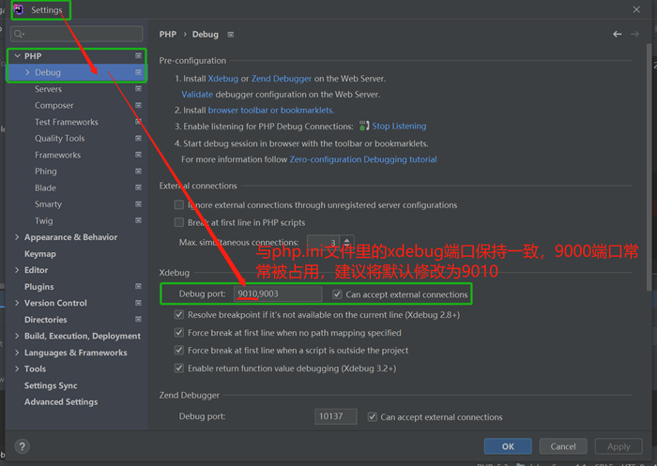Screen dimensions: 657x466
Task: Click the settings pane vertical scrollbar
Action: (649, 168)
